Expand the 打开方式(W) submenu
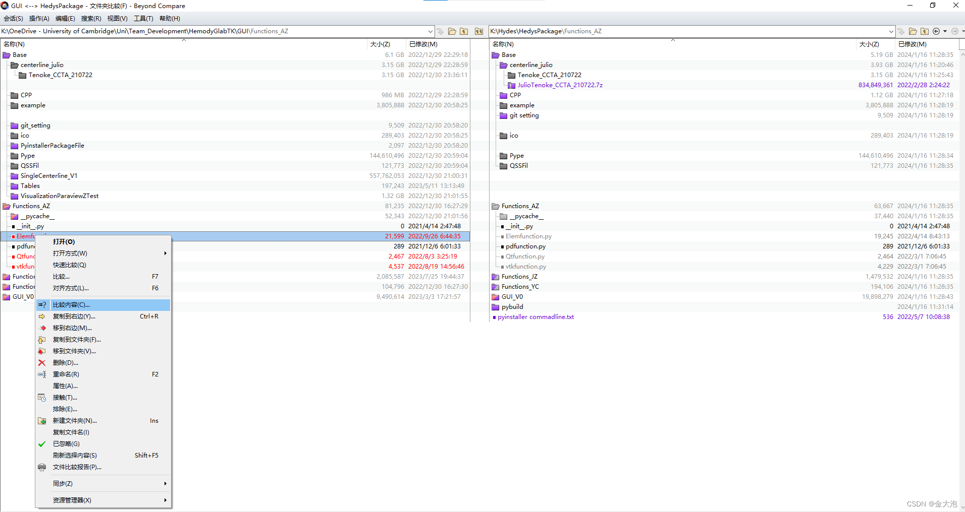Image resolution: width=965 pixels, height=512 pixels. point(103,253)
